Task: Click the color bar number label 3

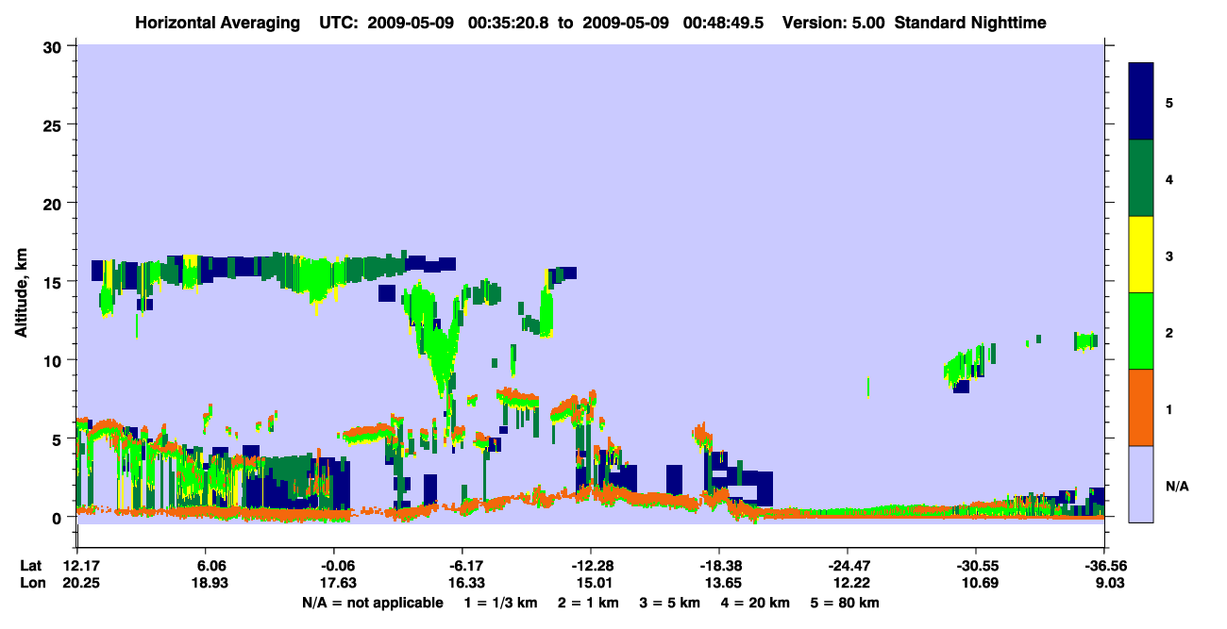Action: pyautogui.click(x=1169, y=256)
